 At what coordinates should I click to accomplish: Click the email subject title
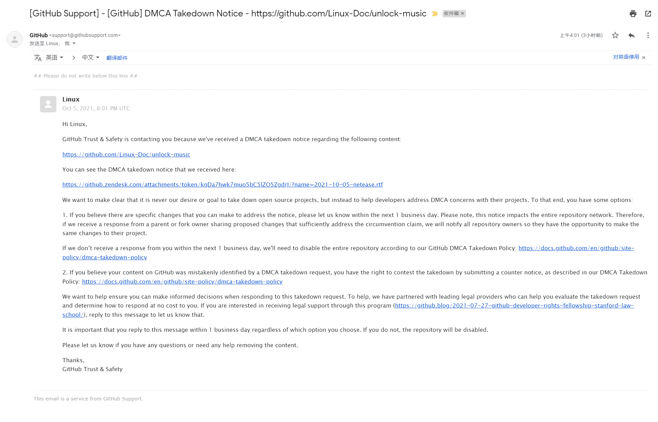pyautogui.click(x=228, y=13)
